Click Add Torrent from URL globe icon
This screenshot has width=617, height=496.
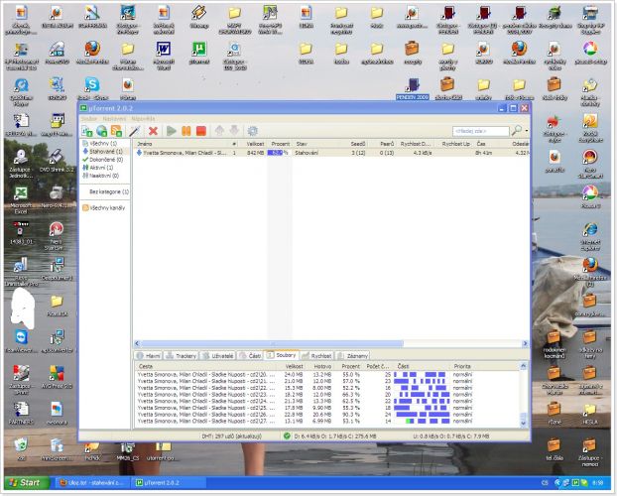pos(101,131)
